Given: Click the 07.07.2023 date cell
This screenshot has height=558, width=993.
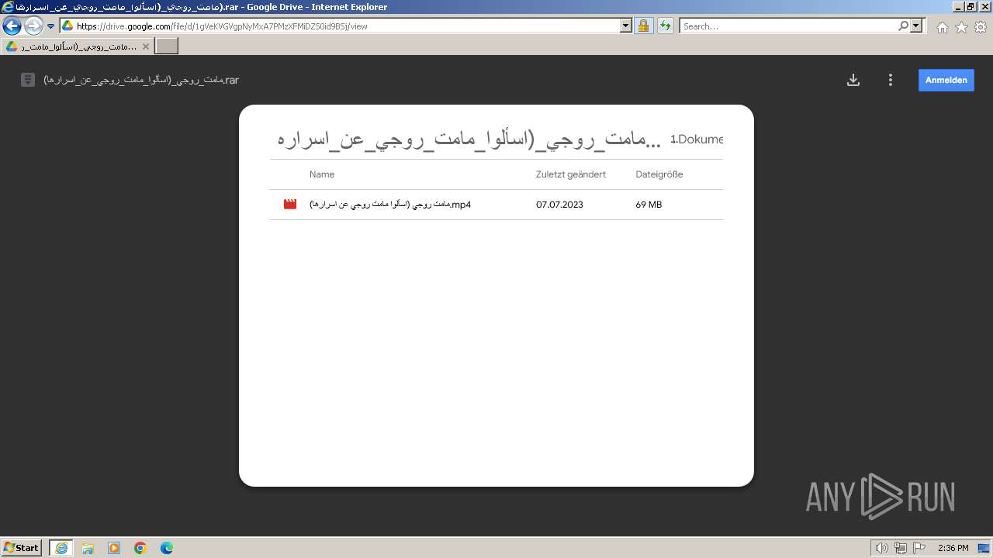Looking at the screenshot, I should click(559, 205).
